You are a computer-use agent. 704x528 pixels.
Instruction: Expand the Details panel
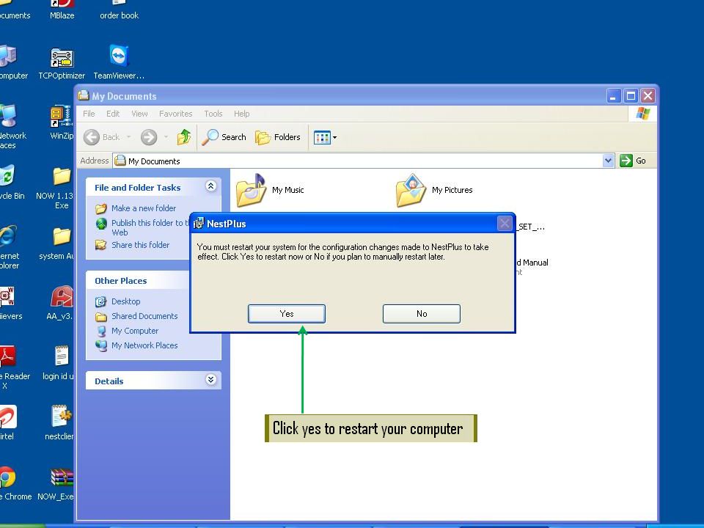211,380
